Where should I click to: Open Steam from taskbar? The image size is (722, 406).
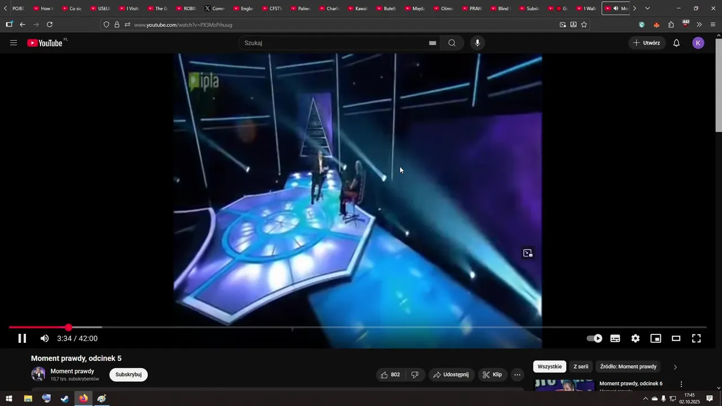tap(65, 399)
